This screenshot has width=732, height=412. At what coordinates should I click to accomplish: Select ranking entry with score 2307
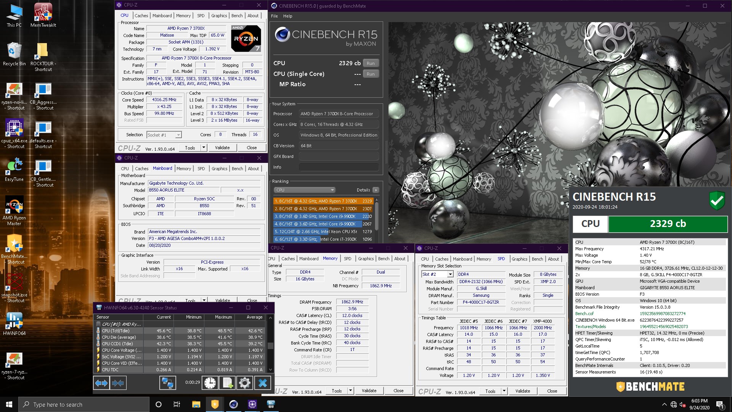click(323, 209)
